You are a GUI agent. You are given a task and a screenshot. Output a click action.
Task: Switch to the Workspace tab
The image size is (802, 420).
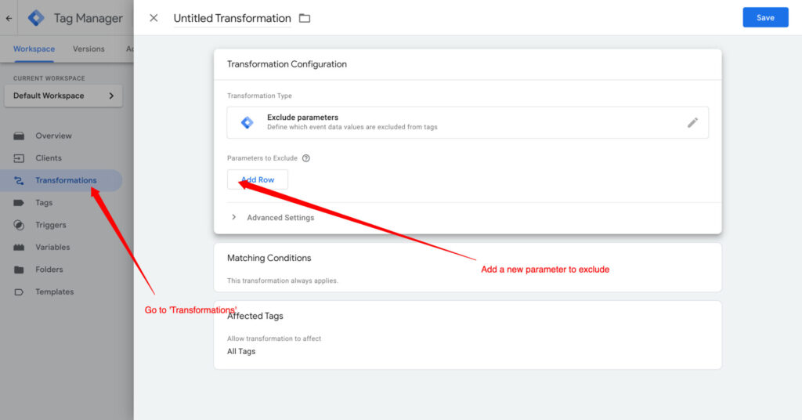[x=34, y=49]
